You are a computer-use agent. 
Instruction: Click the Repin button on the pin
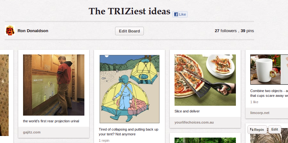257,130
